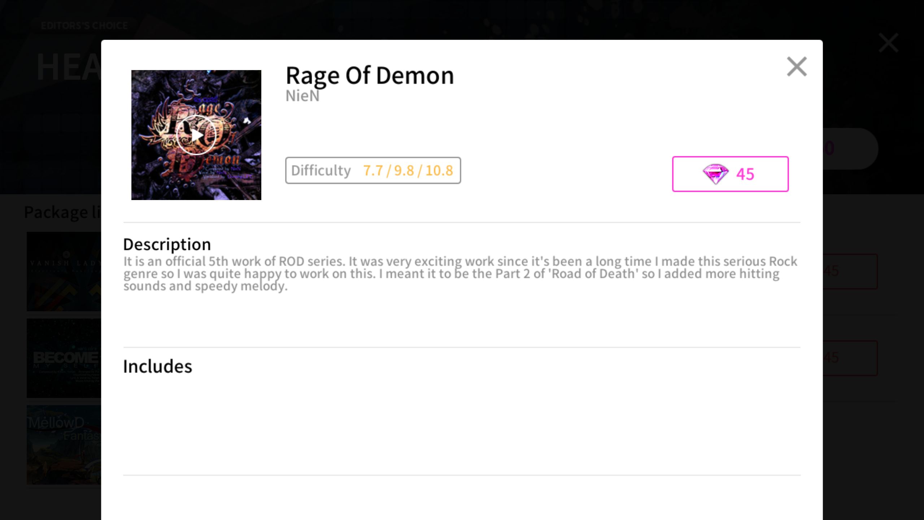Screen dimensions: 924x520
Task: Click the Includes section heading
Action: pyautogui.click(x=157, y=366)
